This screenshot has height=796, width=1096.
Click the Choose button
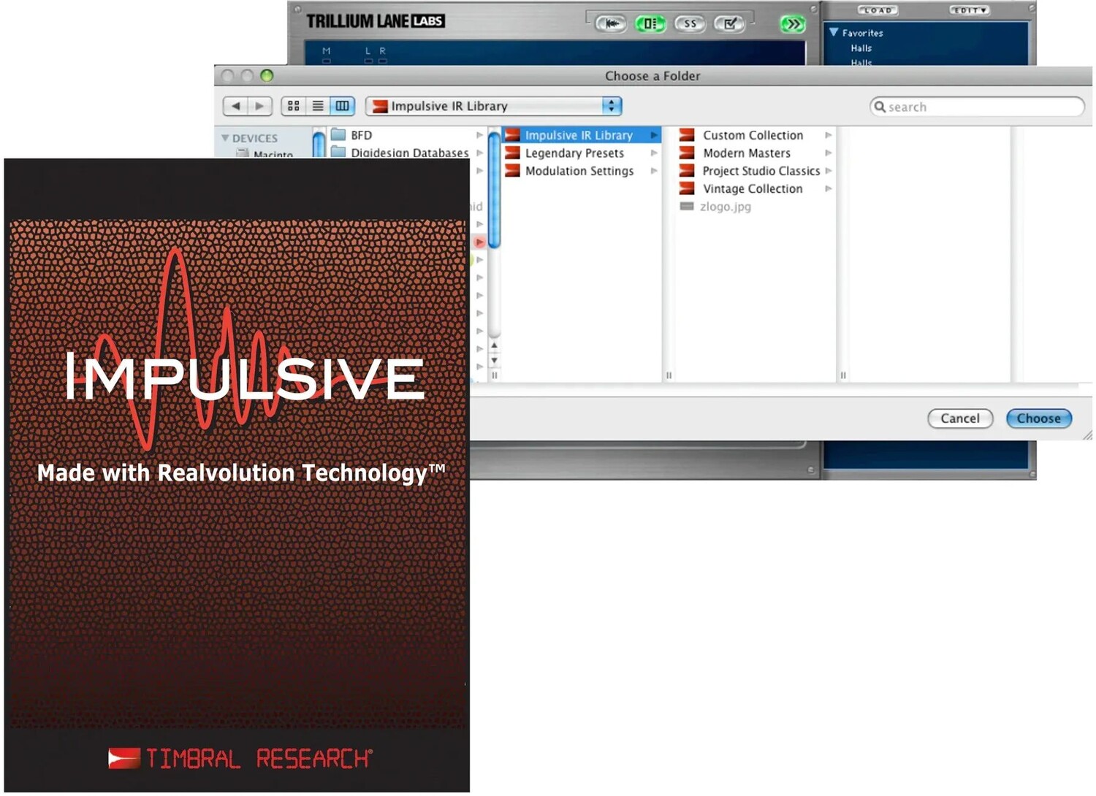point(1038,418)
